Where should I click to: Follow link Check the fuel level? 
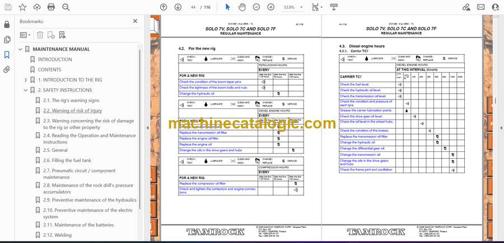coord(354,84)
